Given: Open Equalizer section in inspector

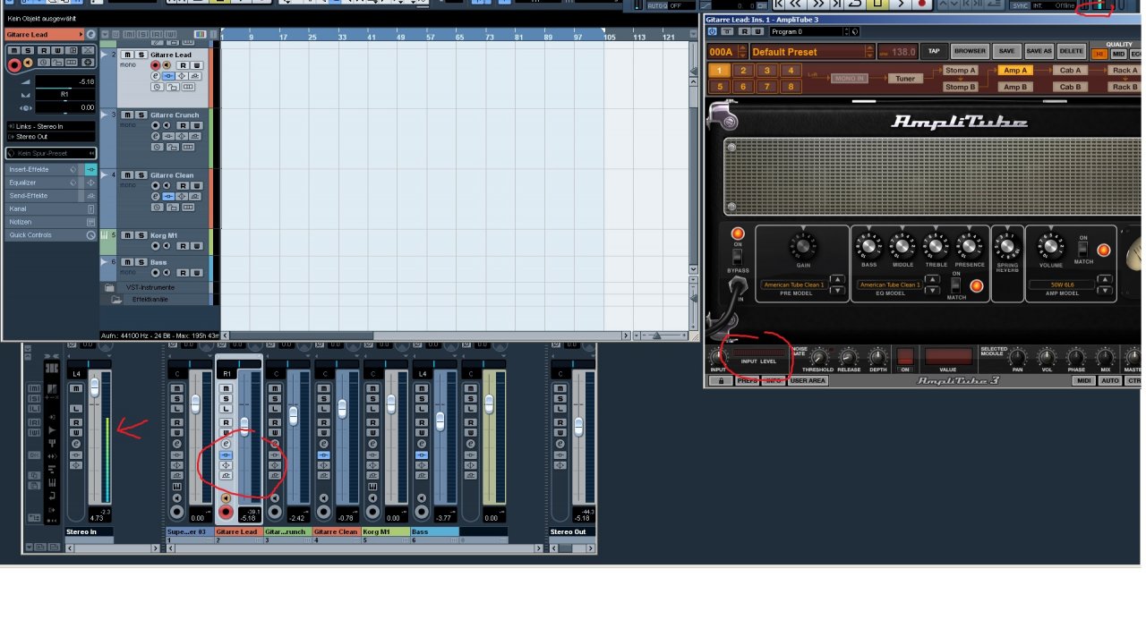Looking at the screenshot, I should click(50, 183).
